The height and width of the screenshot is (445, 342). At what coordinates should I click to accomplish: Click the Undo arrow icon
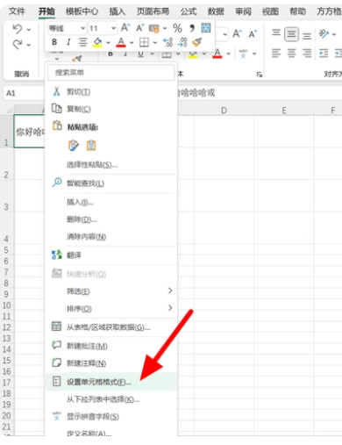[18, 29]
